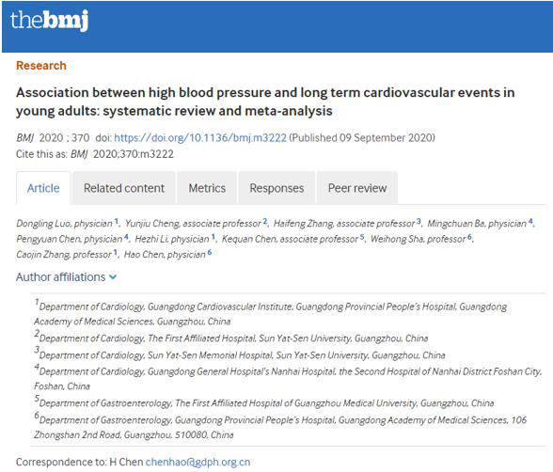The width and height of the screenshot is (553, 472).
Task: Switch to the Related content tab
Action: 124,188
